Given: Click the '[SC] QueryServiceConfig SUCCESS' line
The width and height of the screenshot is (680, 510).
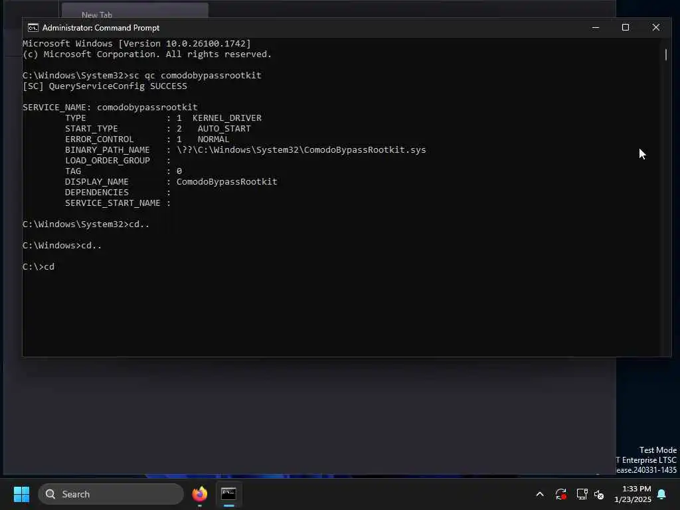Looking at the screenshot, I should tap(105, 86).
